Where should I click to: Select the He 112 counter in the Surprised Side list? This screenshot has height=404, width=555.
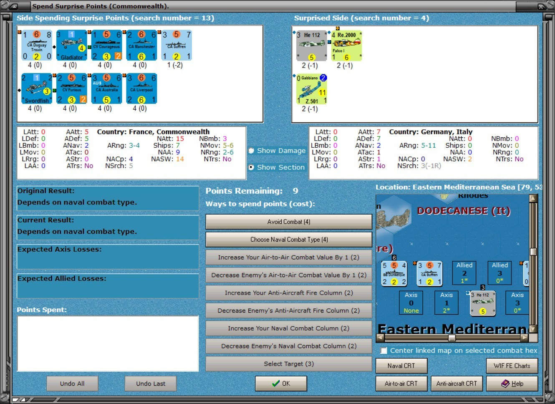(x=311, y=46)
